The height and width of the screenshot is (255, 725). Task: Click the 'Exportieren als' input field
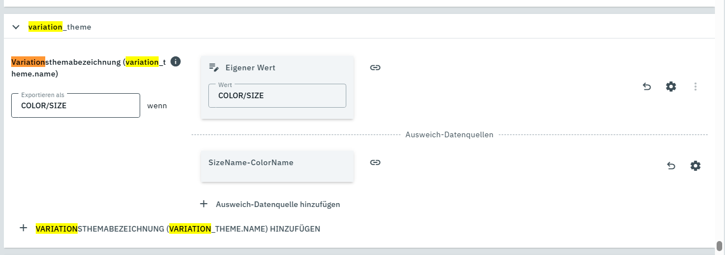75,105
